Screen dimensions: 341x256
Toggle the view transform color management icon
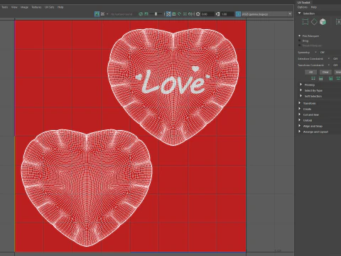coord(238,14)
